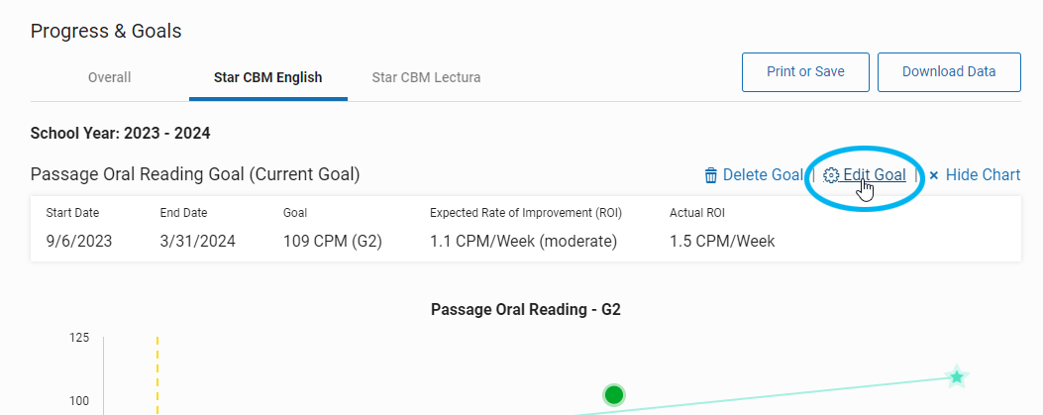This screenshot has width=1043, height=415.
Task: Click the gear icon beside Edit Goal
Action: point(831,175)
